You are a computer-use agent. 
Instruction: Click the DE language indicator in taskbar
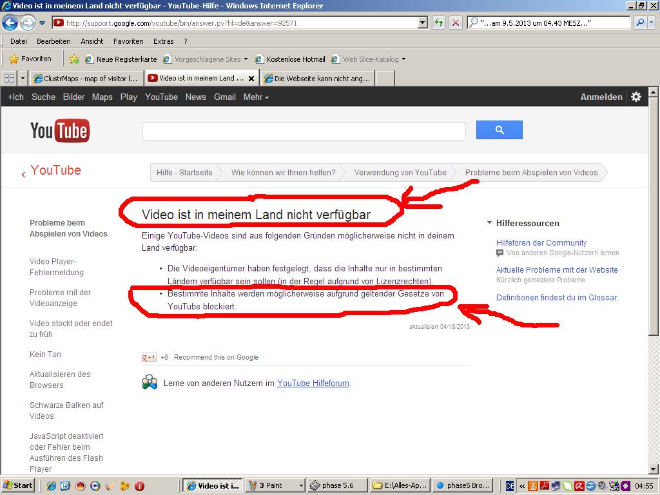(510, 486)
